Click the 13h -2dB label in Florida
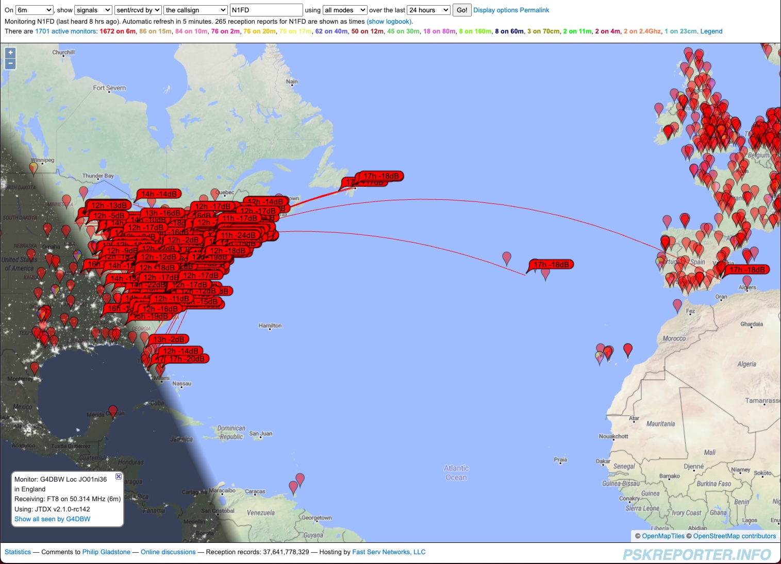The height and width of the screenshot is (564, 781). [x=169, y=339]
